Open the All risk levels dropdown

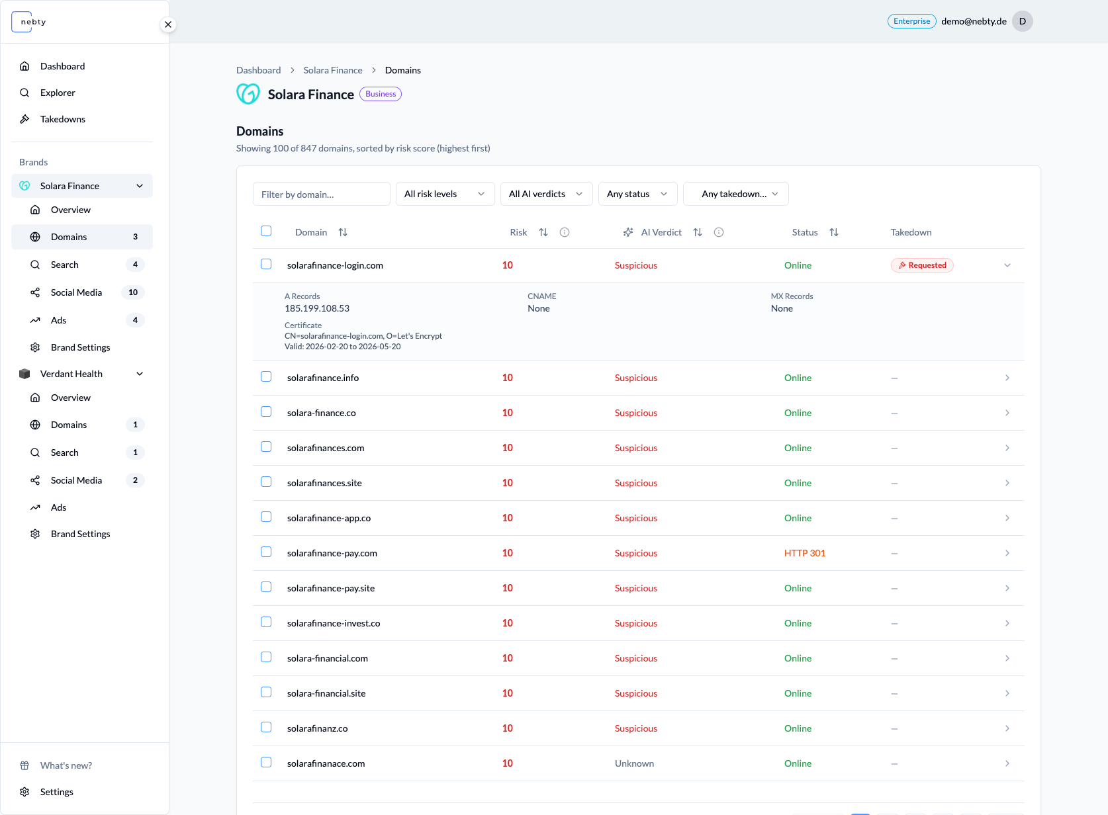[445, 194]
